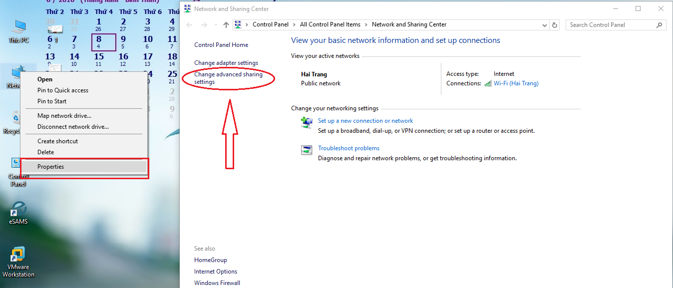
Task: Launch the VMware Workstation desktop shortcut
Action: (x=18, y=262)
